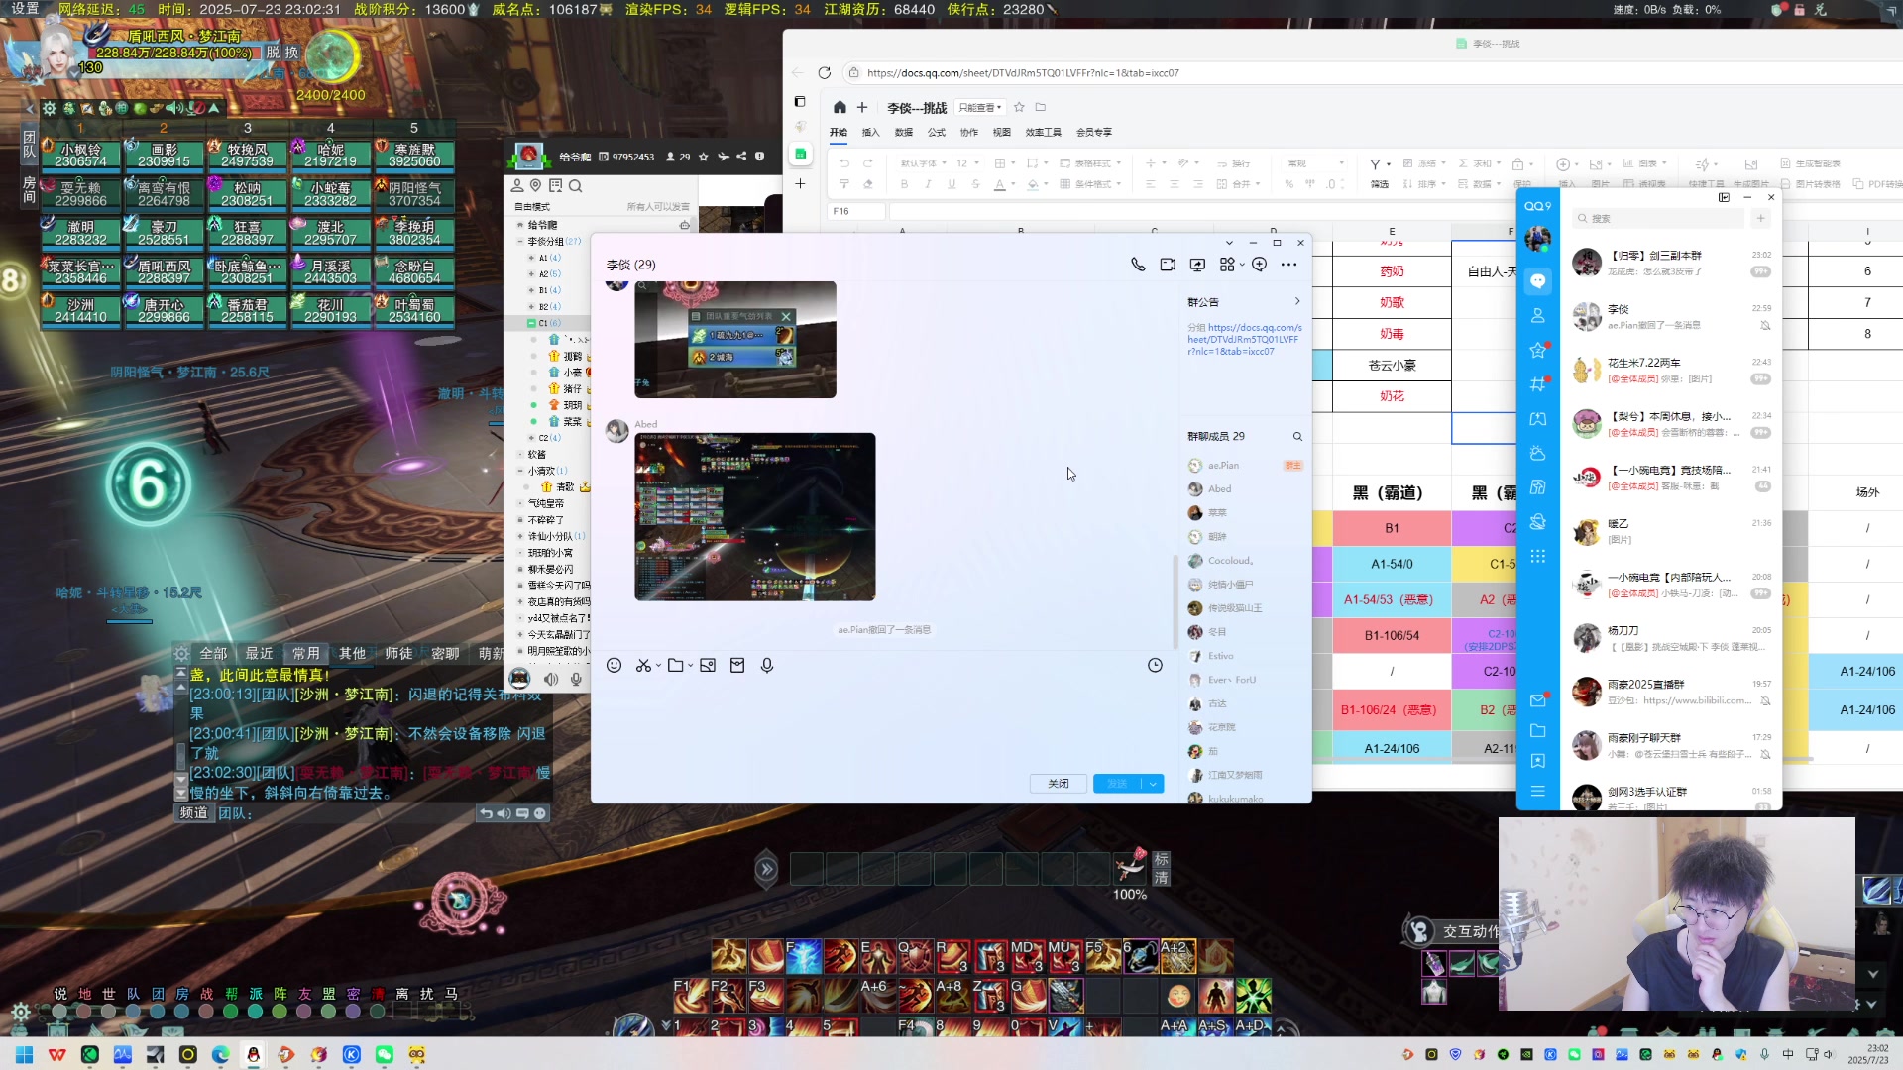Select the scissors screenshot tool in chat
Screen dimensions: 1903x1070
(644, 666)
